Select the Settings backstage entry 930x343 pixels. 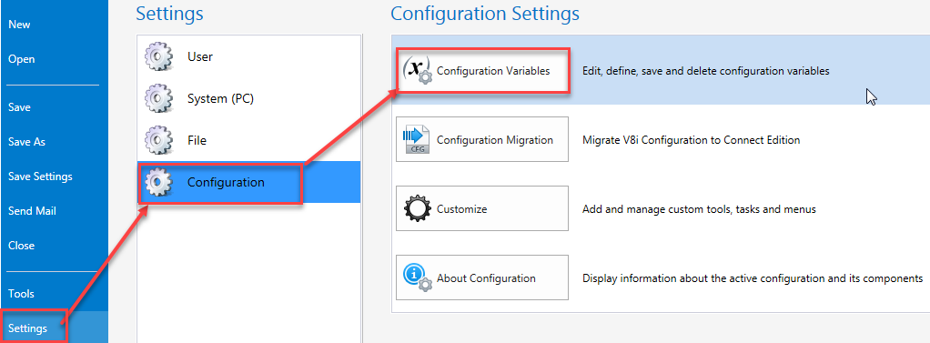click(28, 328)
